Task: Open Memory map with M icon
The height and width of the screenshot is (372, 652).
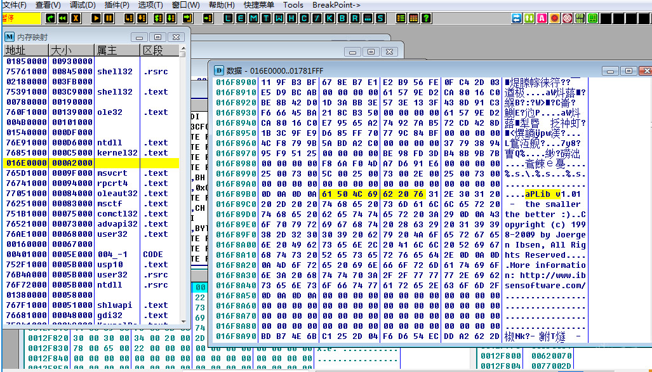Action: point(253,18)
